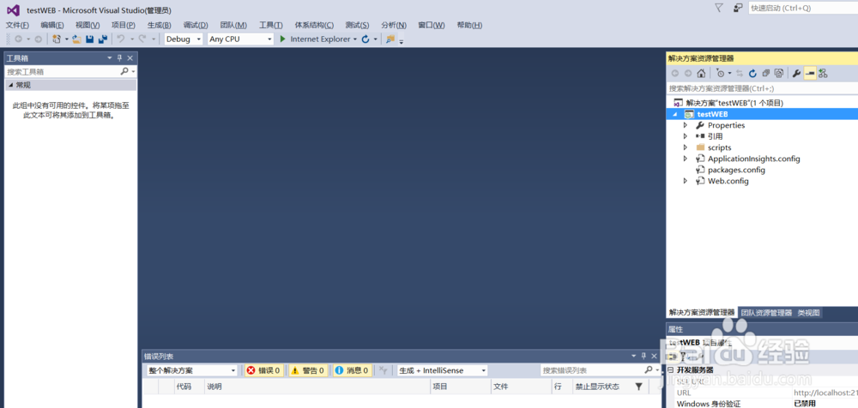Click the Home icon in Solution Explorer toolbar

click(x=701, y=74)
